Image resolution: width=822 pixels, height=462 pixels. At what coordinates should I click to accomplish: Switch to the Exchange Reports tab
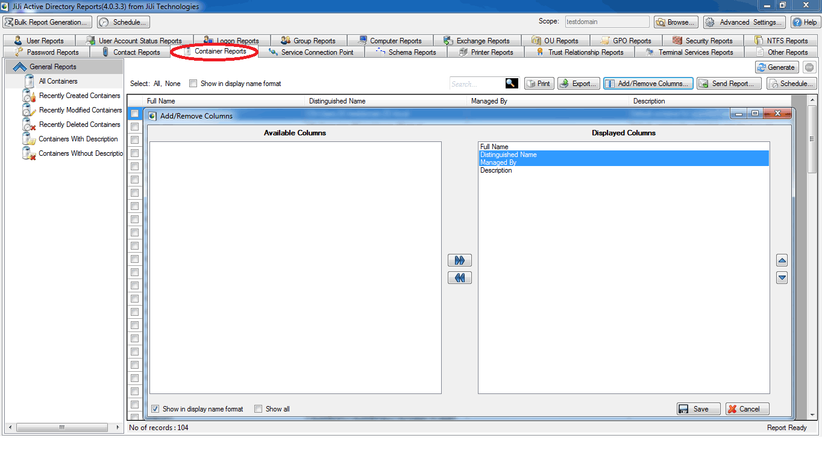477,41
